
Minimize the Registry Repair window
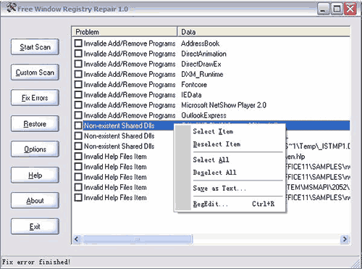pyautogui.click(x=324, y=9)
